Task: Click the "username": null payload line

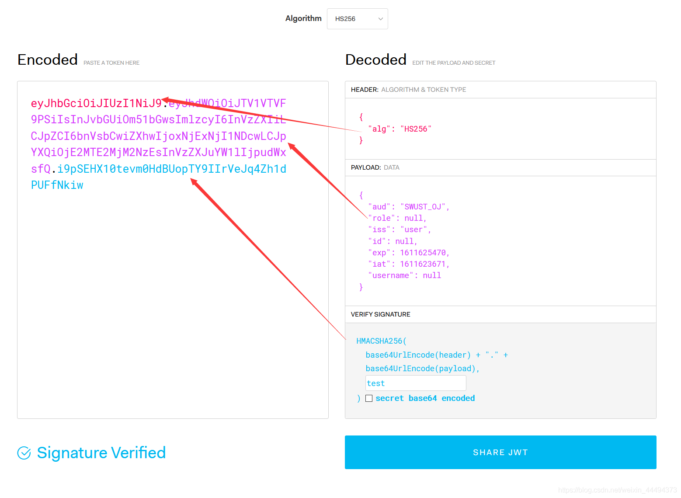Action: point(404,275)
